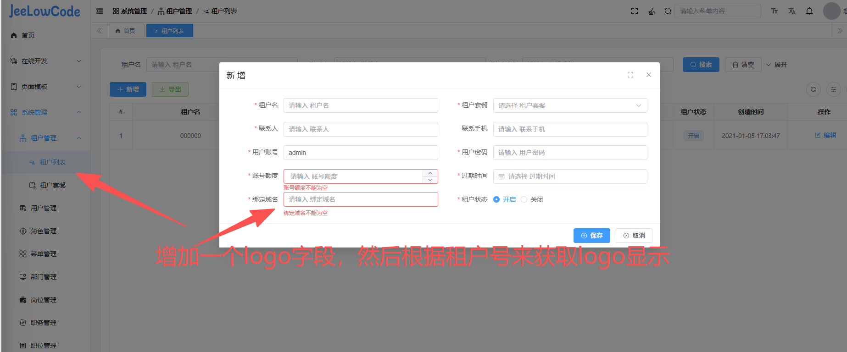Open 用户管理 in the sidebar
This screenshot has width=847, height=352.
(x=44, y=208)
